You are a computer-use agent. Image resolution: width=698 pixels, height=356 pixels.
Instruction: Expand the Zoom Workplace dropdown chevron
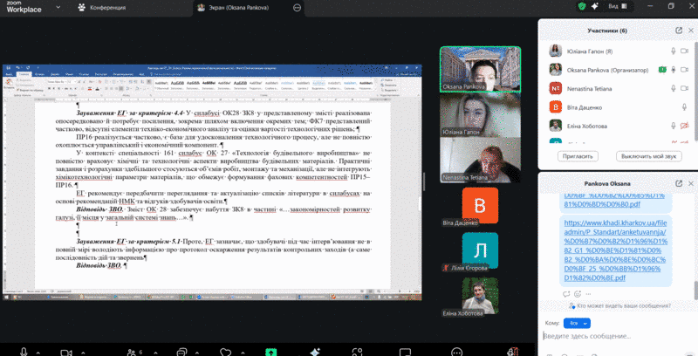point(57,7)
